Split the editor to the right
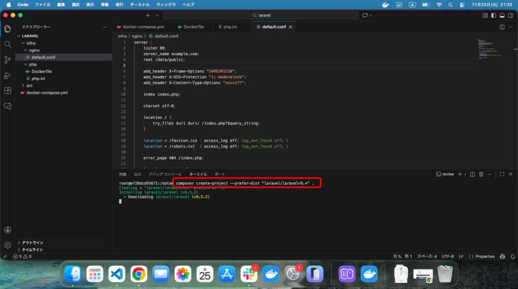 point(502,27)
